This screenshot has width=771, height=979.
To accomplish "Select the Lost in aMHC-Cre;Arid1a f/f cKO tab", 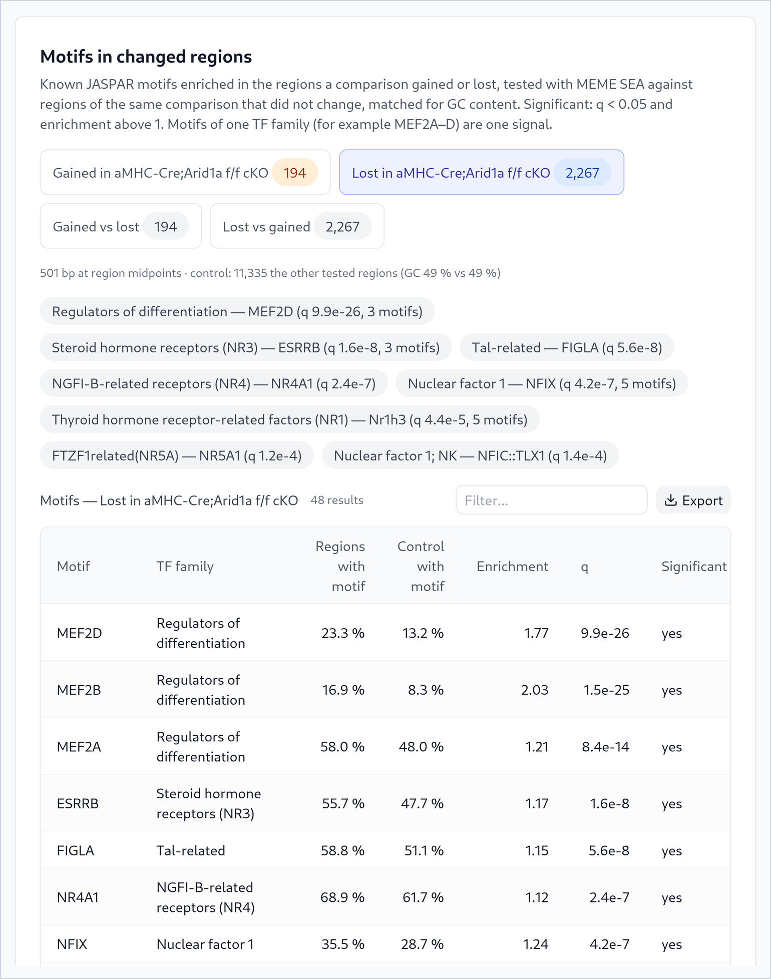I will point(482,173).
